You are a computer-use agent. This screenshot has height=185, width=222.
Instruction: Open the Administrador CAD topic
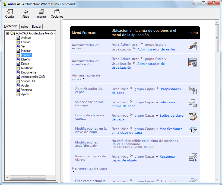coord(33,77)
